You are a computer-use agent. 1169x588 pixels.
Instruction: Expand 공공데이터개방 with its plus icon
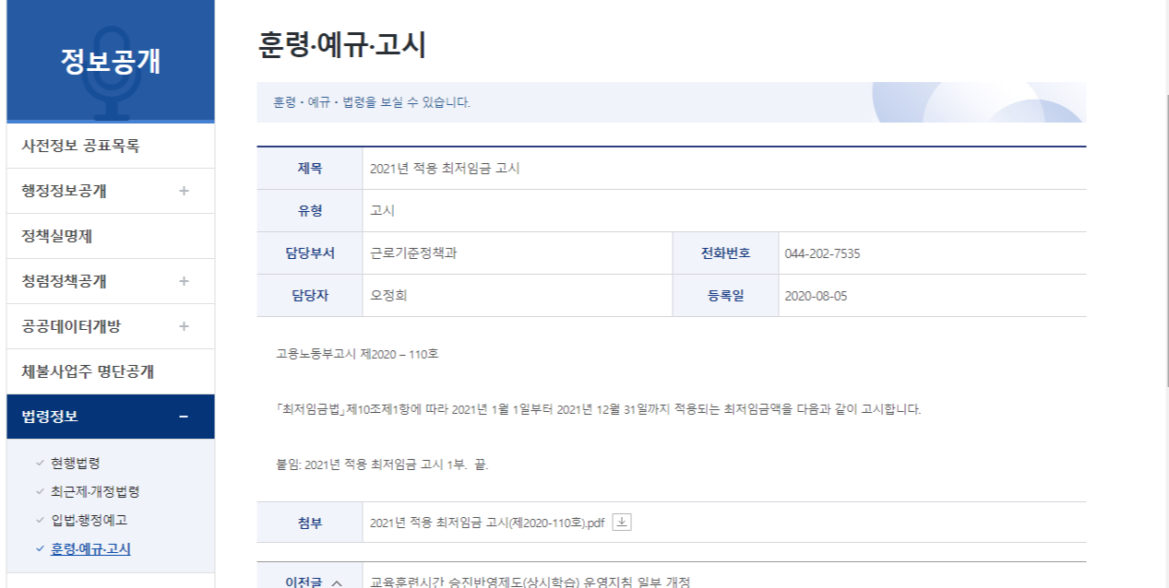pos(184,326)
